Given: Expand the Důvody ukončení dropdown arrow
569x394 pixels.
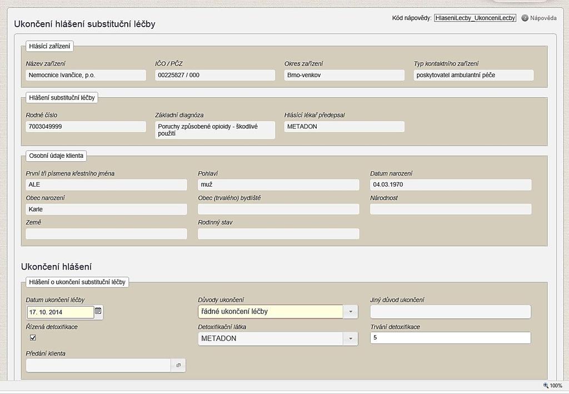Looking at the screenshot, I should (x=351, y=312).
